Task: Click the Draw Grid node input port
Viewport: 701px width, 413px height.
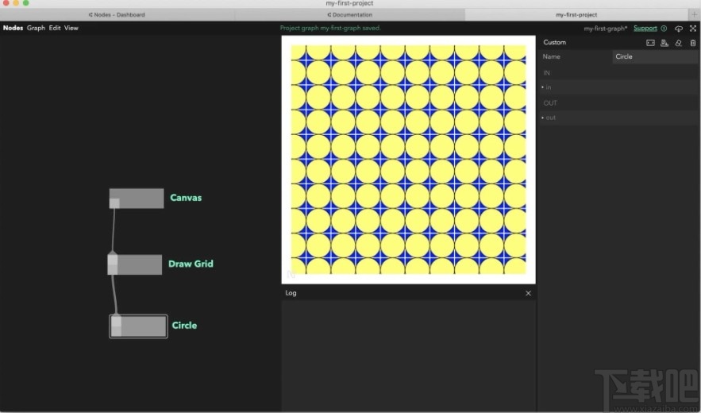Action: click(113, 260)
